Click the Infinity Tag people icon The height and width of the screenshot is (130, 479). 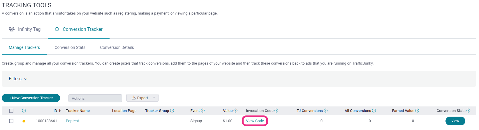pos(12,29)
